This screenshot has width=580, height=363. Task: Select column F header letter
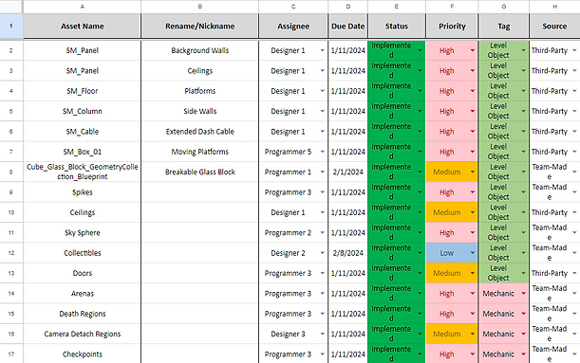452,7
